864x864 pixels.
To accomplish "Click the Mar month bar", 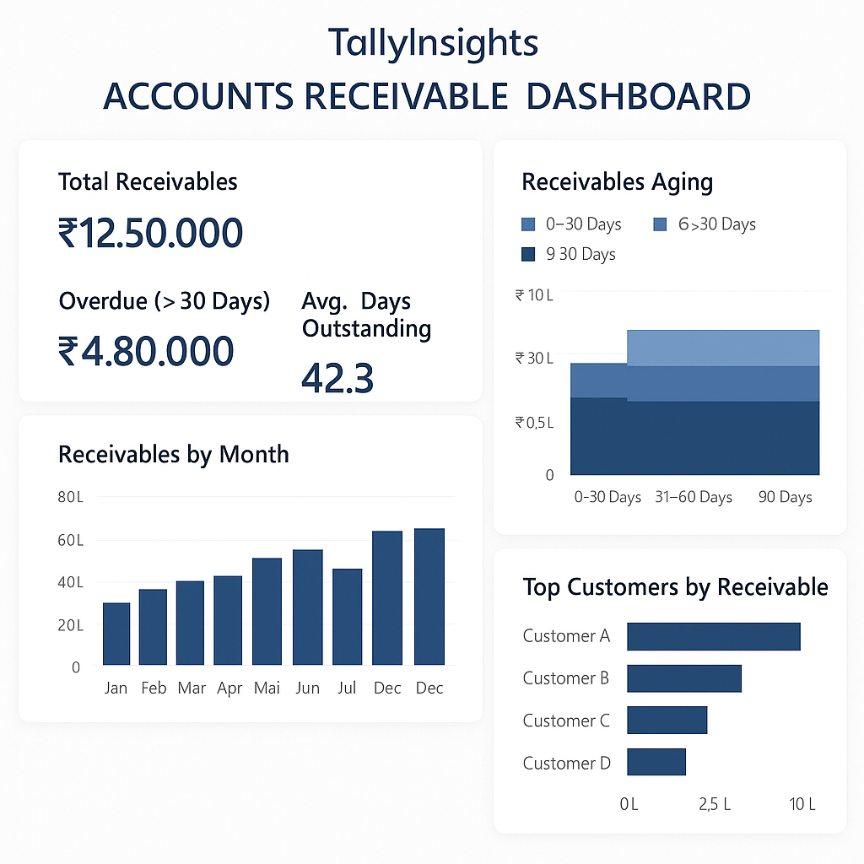I will pyautogui.click(x=190, y=624).
